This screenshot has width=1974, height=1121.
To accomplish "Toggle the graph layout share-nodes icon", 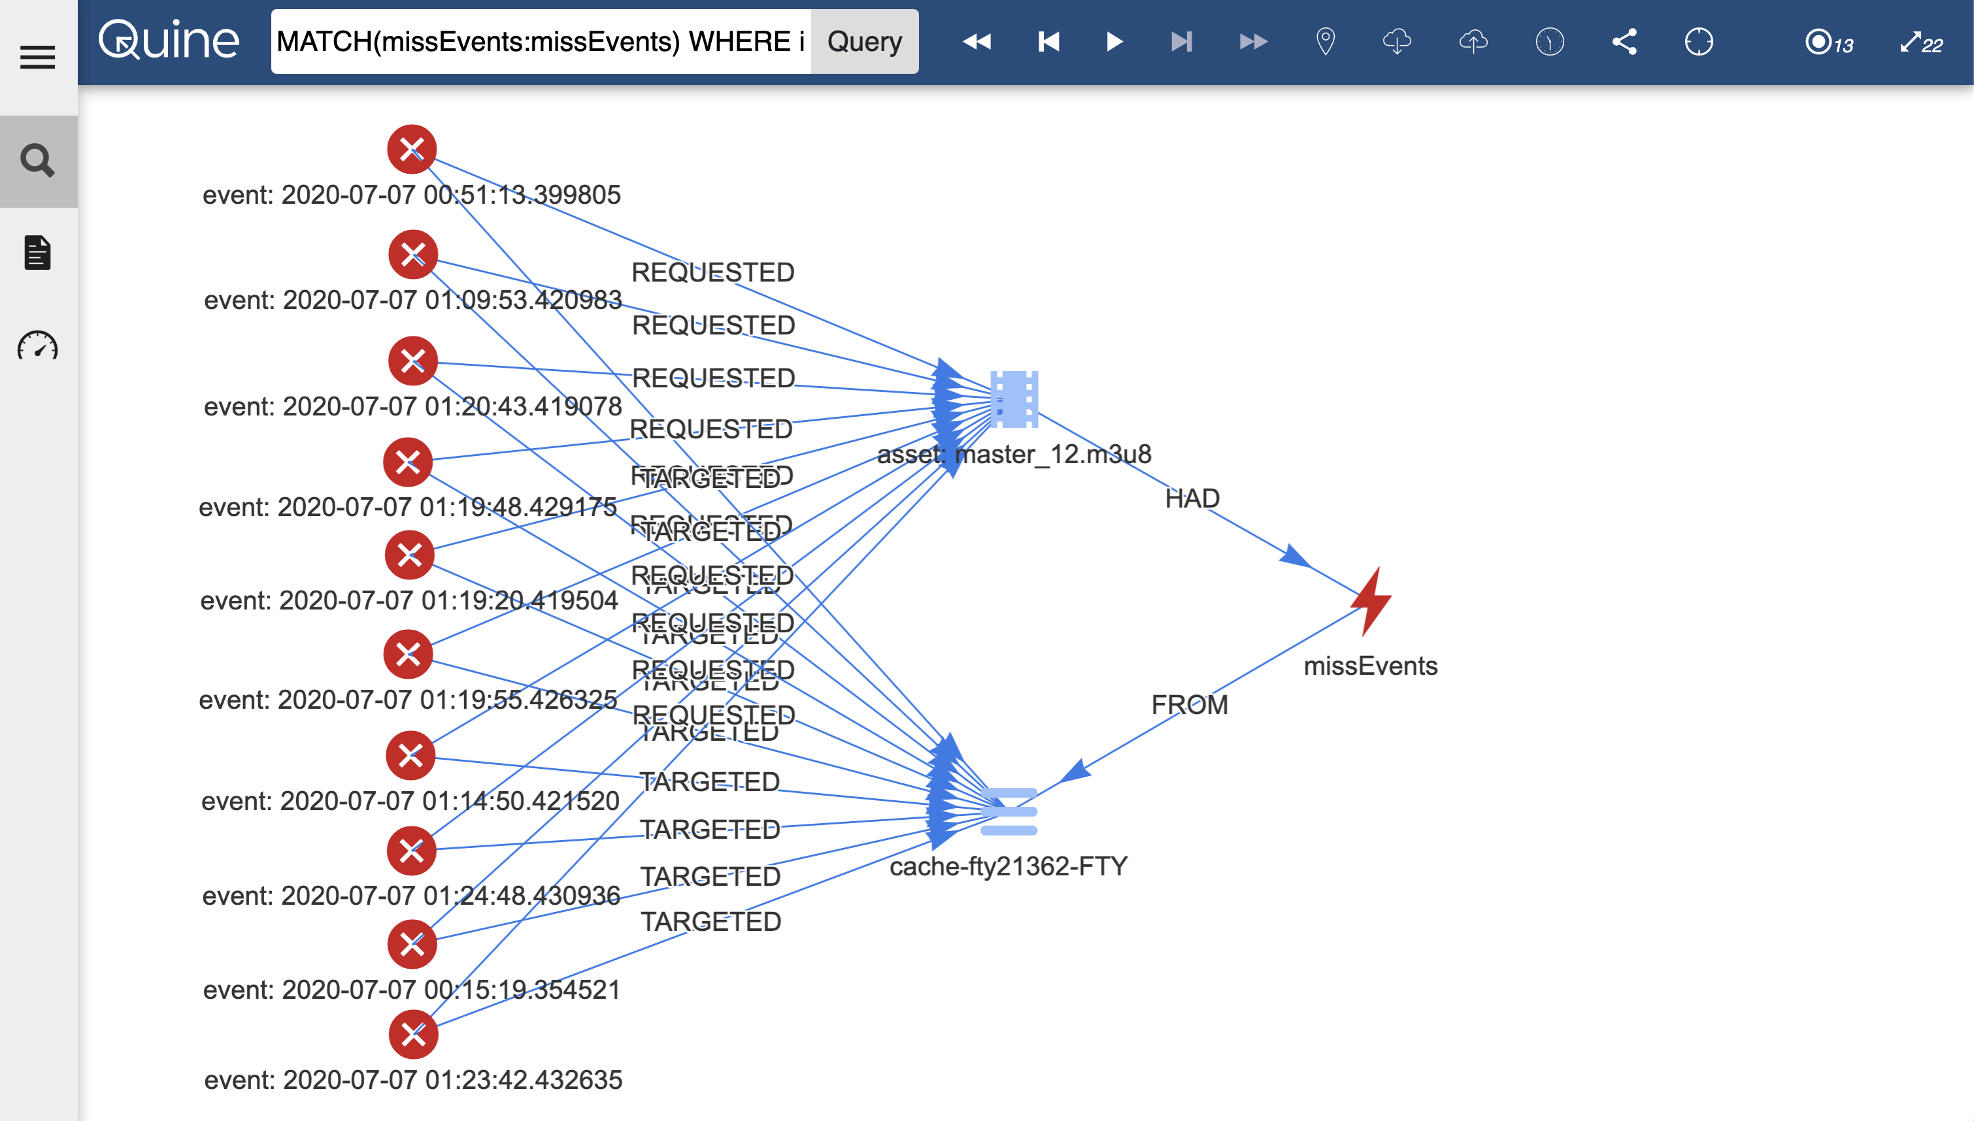I will tap(1624, 42).
